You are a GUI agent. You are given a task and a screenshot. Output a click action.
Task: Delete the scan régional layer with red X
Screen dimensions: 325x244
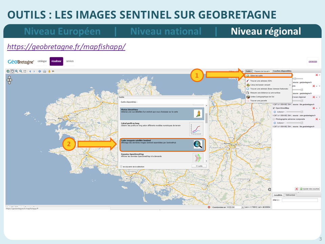(x=313, y=97)
